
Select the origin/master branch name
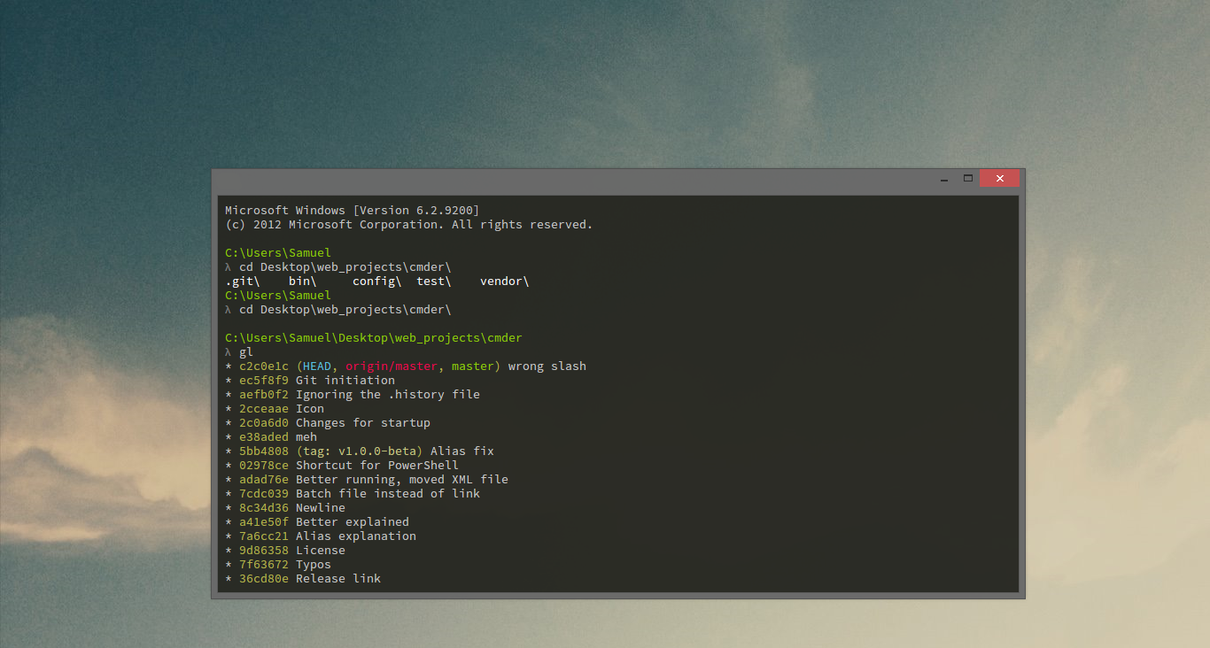[x=391, y=366]
